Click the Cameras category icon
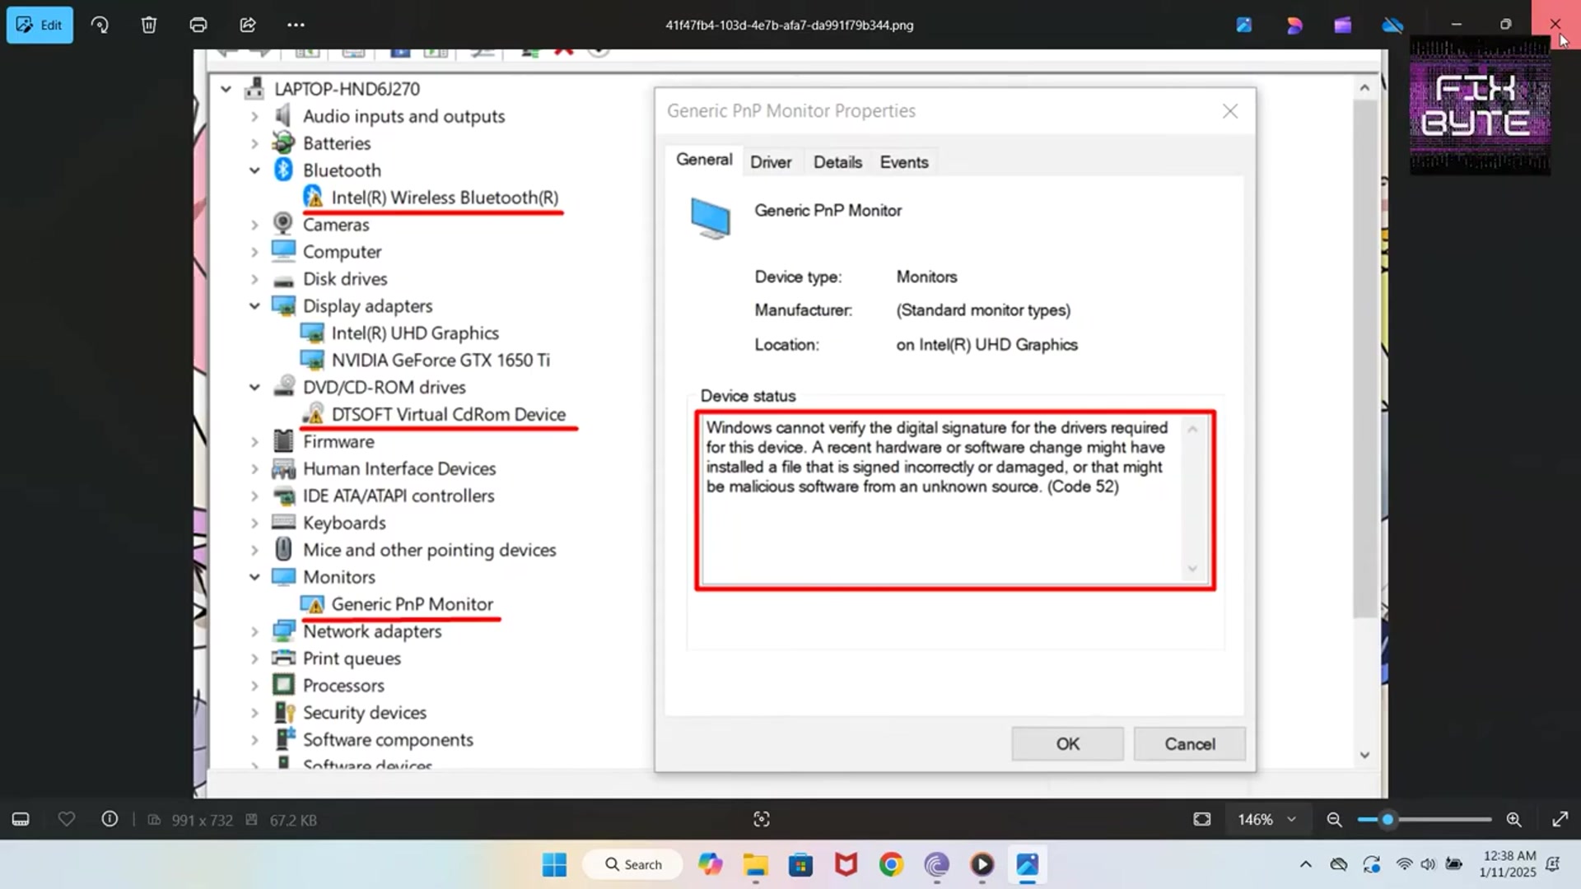Screen dimensions: 1581x889 [x=283, y=224]
